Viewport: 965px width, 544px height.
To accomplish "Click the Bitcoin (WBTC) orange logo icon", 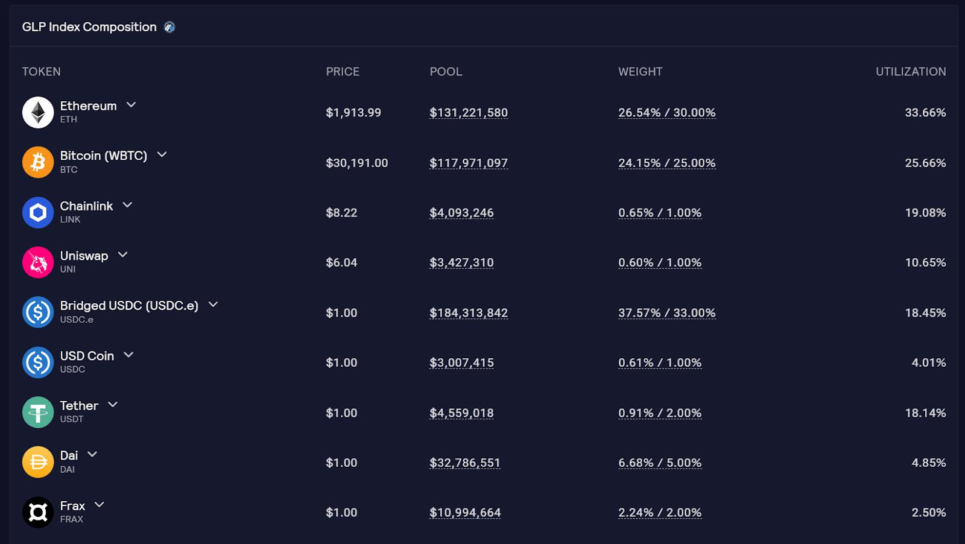I will pos(38,163).
